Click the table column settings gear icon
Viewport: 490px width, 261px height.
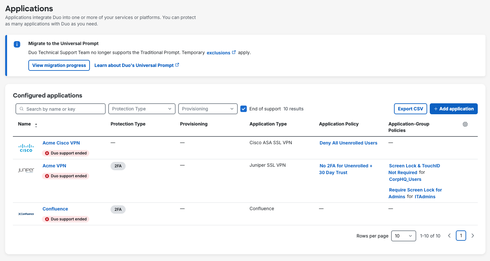point(465,124)
